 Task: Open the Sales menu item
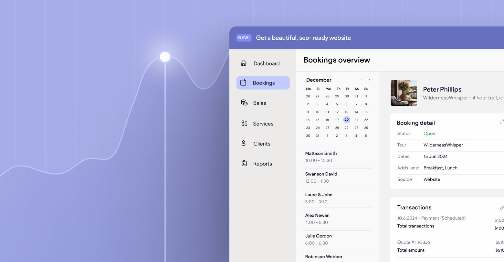pyautogui.click(x=259, y=103)
